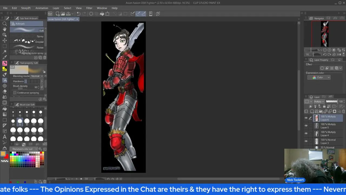Select the rectangle Selection area tool
Screen dimensions: 346x195
(x=5, y=46)
